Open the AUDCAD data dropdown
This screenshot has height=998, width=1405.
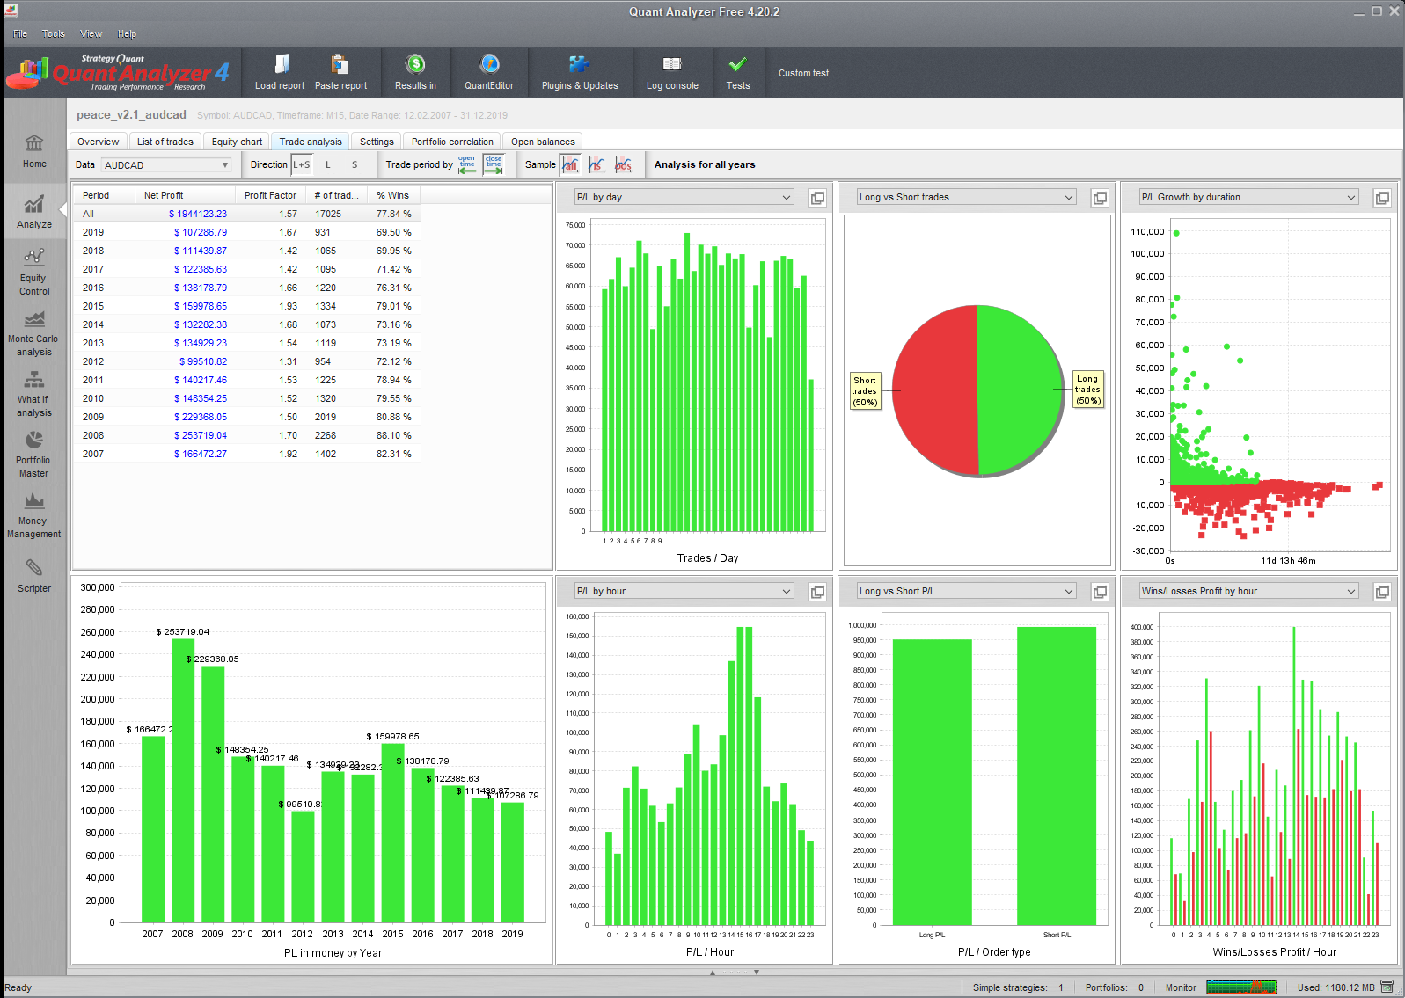tap(166, 165)
